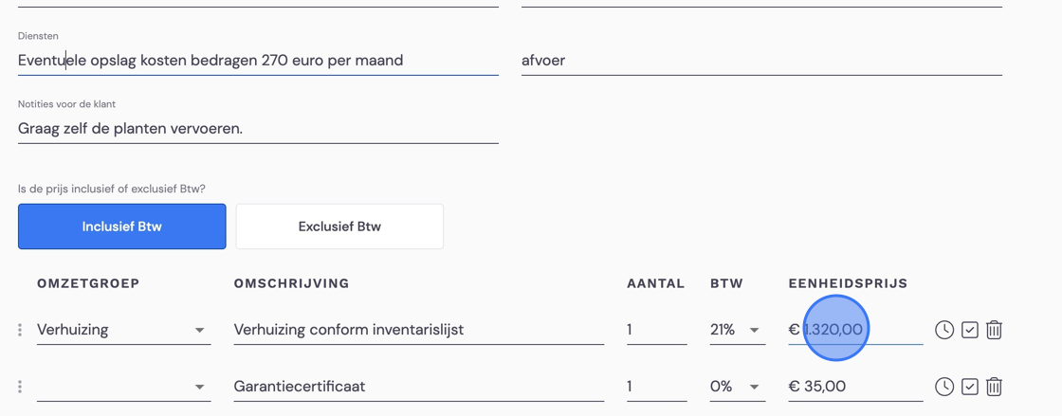The height and width of the screenshot is (416, 1062).
Task: Open the empty omzetgroep dropdown for Garantiecertificaat
Action: pos(124,387)
